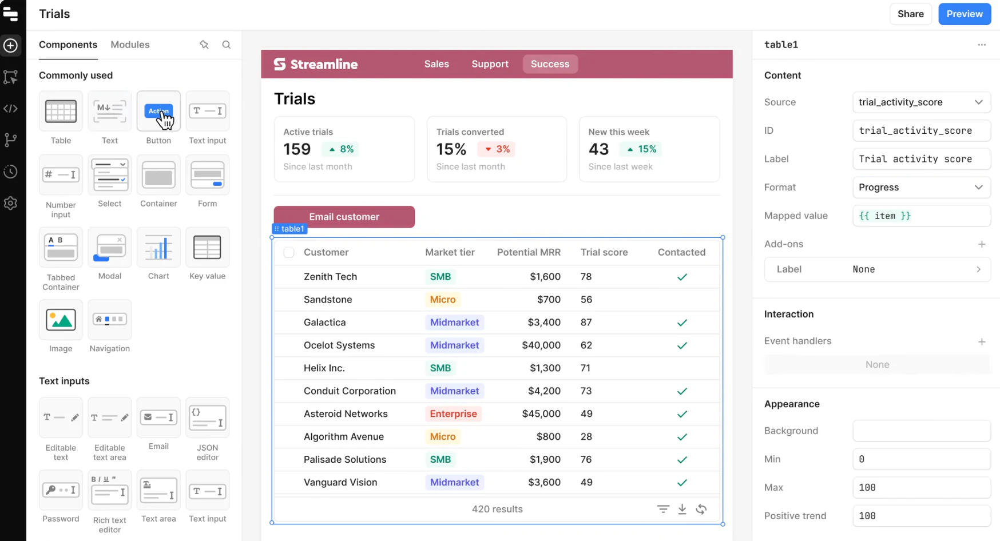1000x541 pixels.
Task: Click the Preview button
Action: (965, 14)
